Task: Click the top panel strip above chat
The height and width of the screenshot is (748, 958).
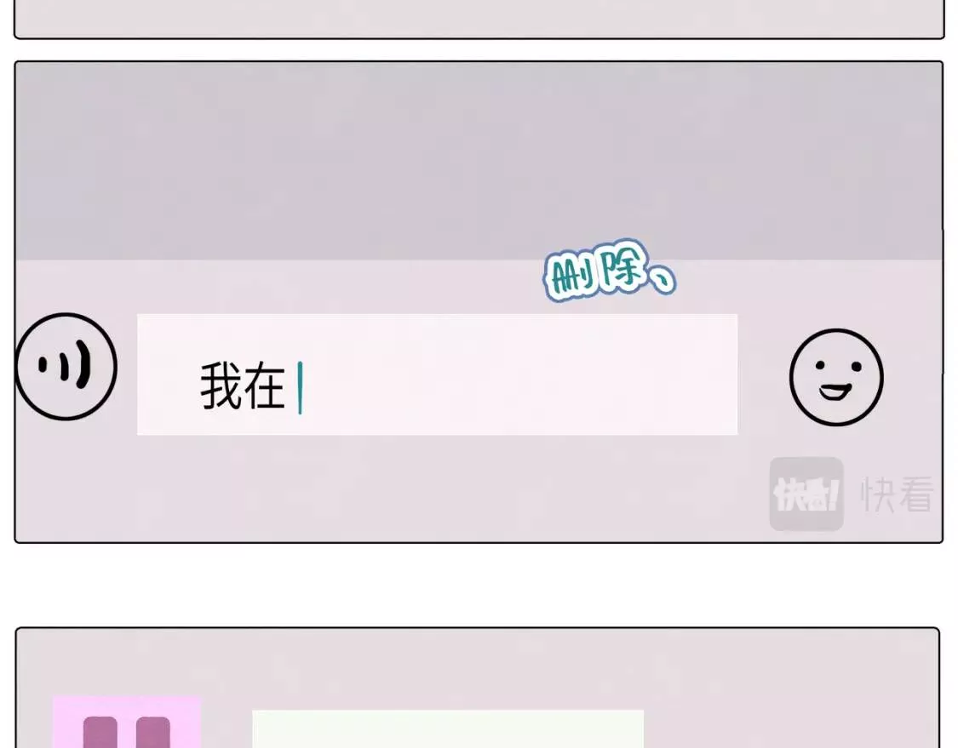Action: (479, 19)
